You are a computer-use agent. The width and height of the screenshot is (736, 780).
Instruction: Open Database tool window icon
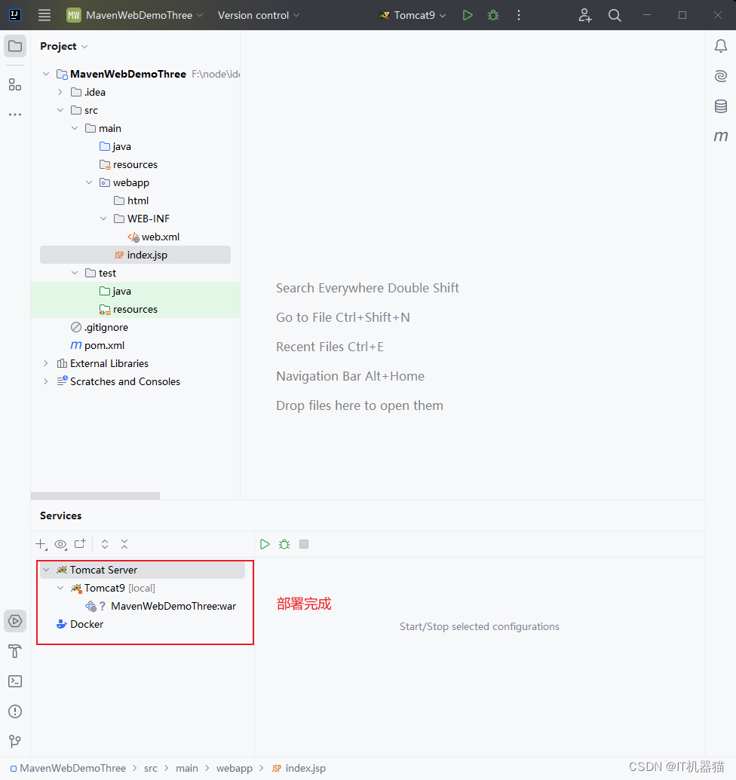721,106
